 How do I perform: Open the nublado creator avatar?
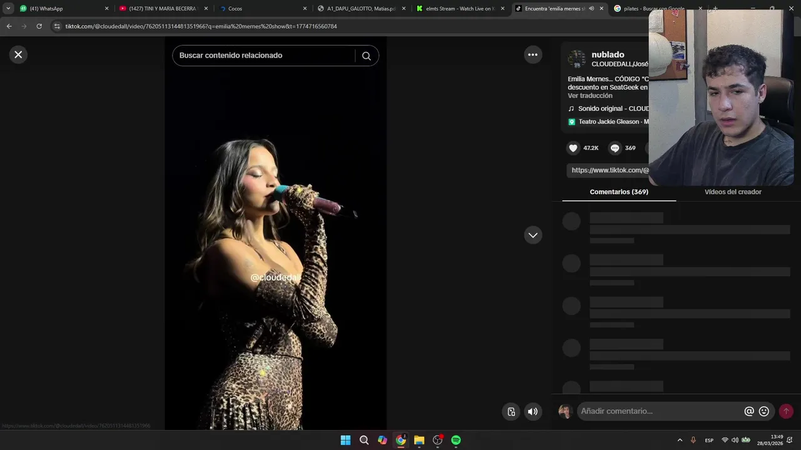576,59
